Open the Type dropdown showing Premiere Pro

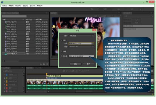click(81, 47)
